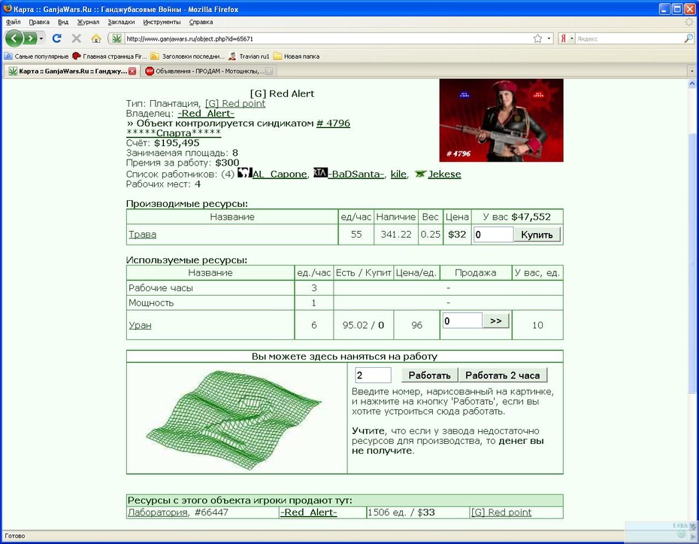The width and height of the screenshot is (699, 544).
Task: Open the Журнал menu
Action: 88,22
